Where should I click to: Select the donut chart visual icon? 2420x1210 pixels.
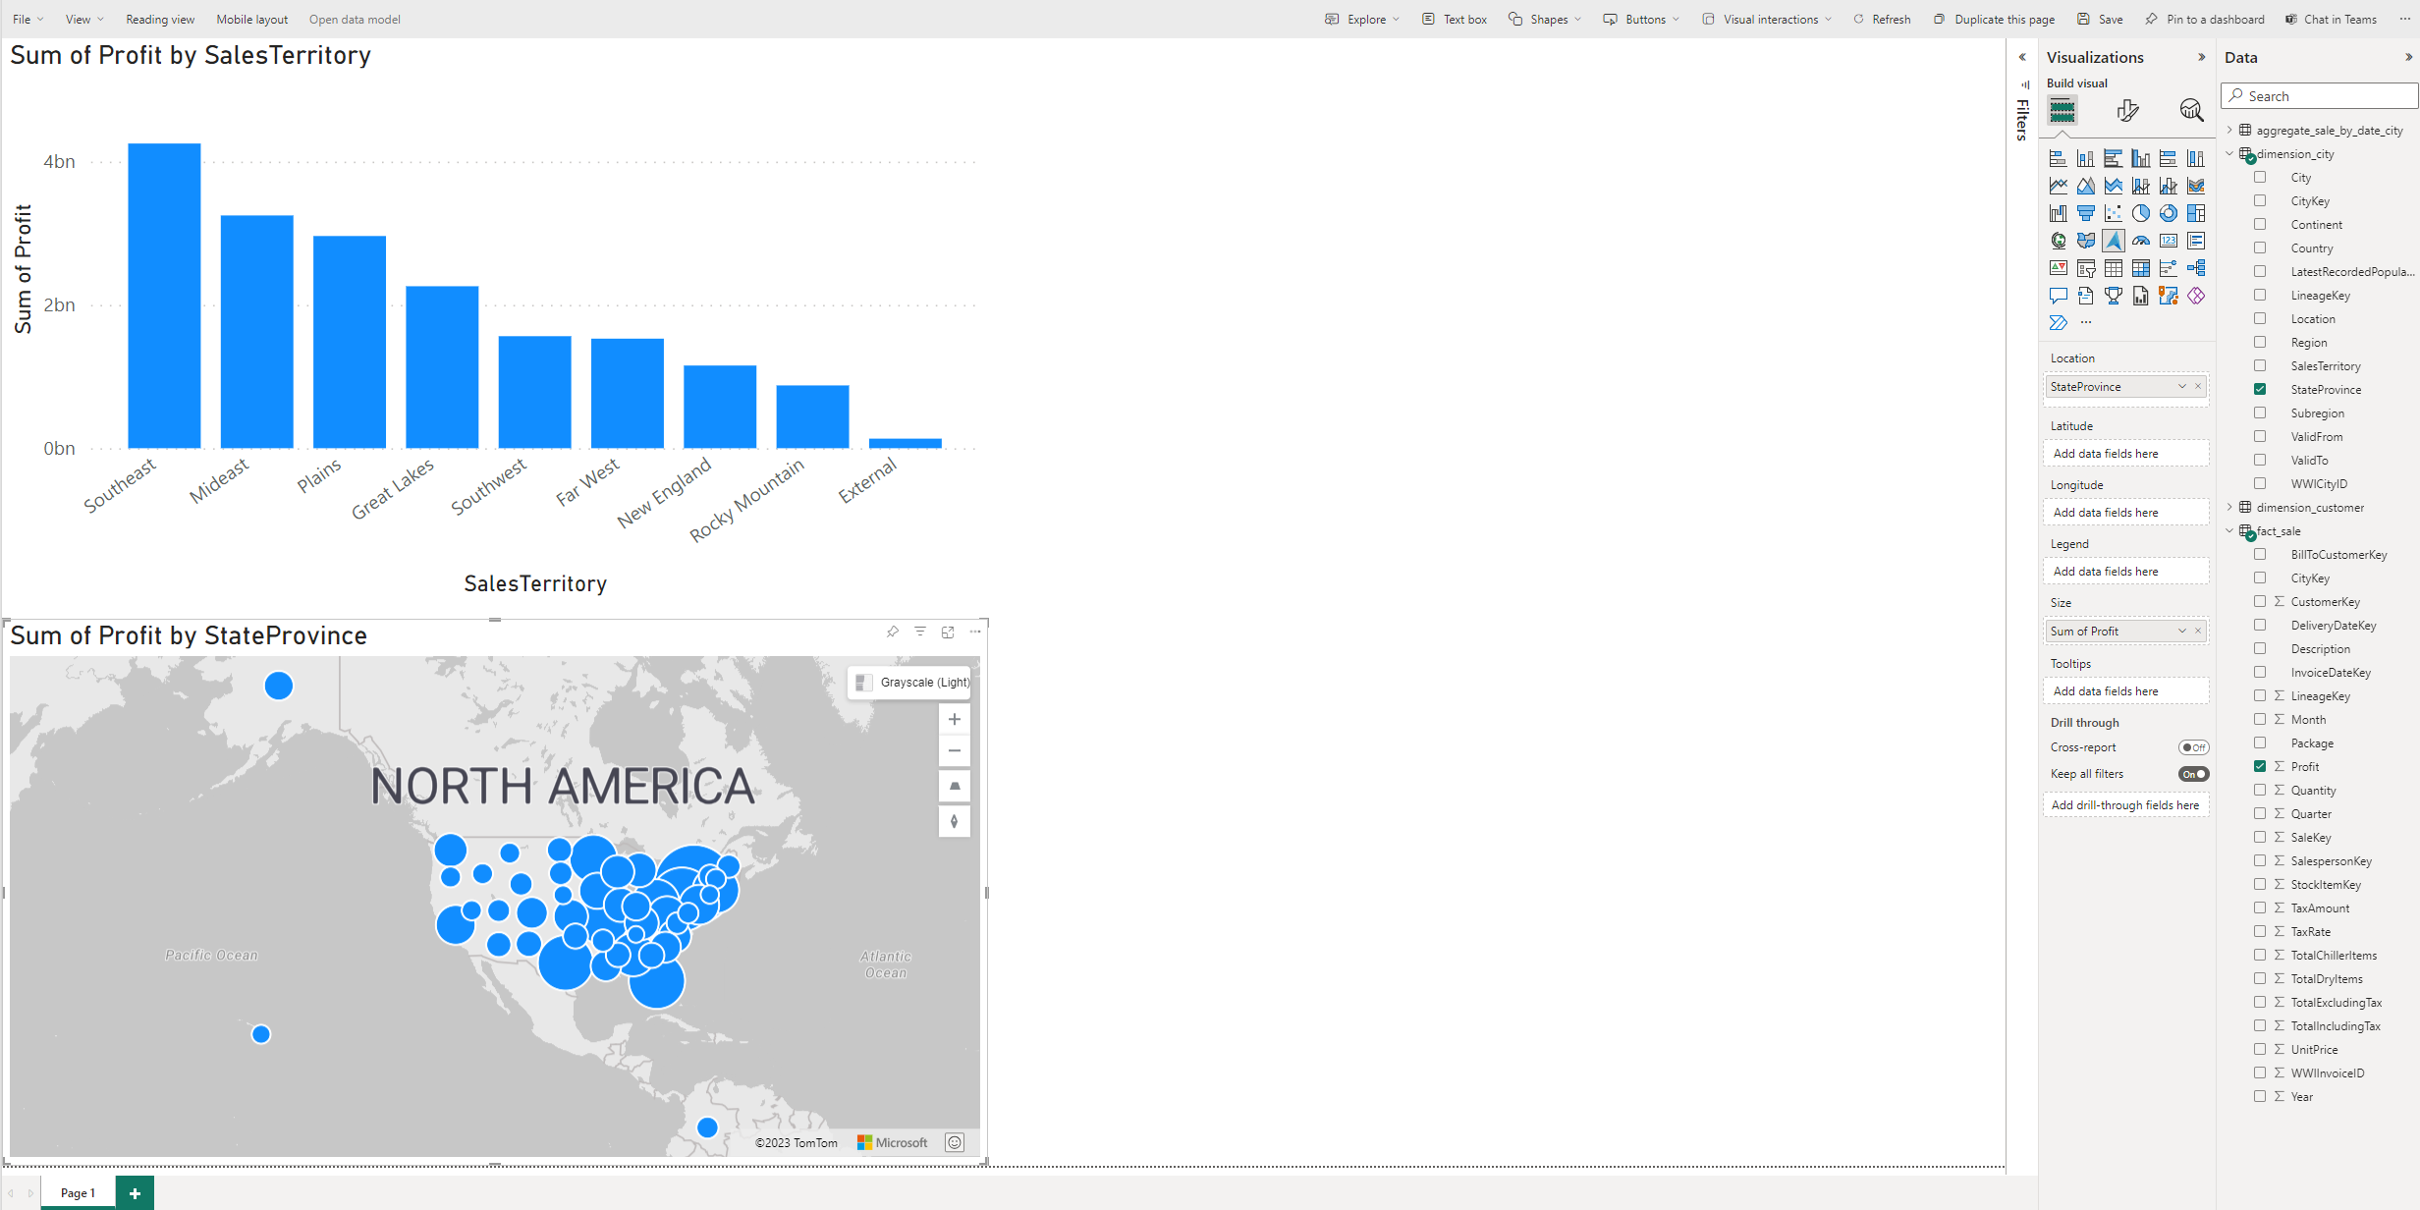tap(2168, 213)
